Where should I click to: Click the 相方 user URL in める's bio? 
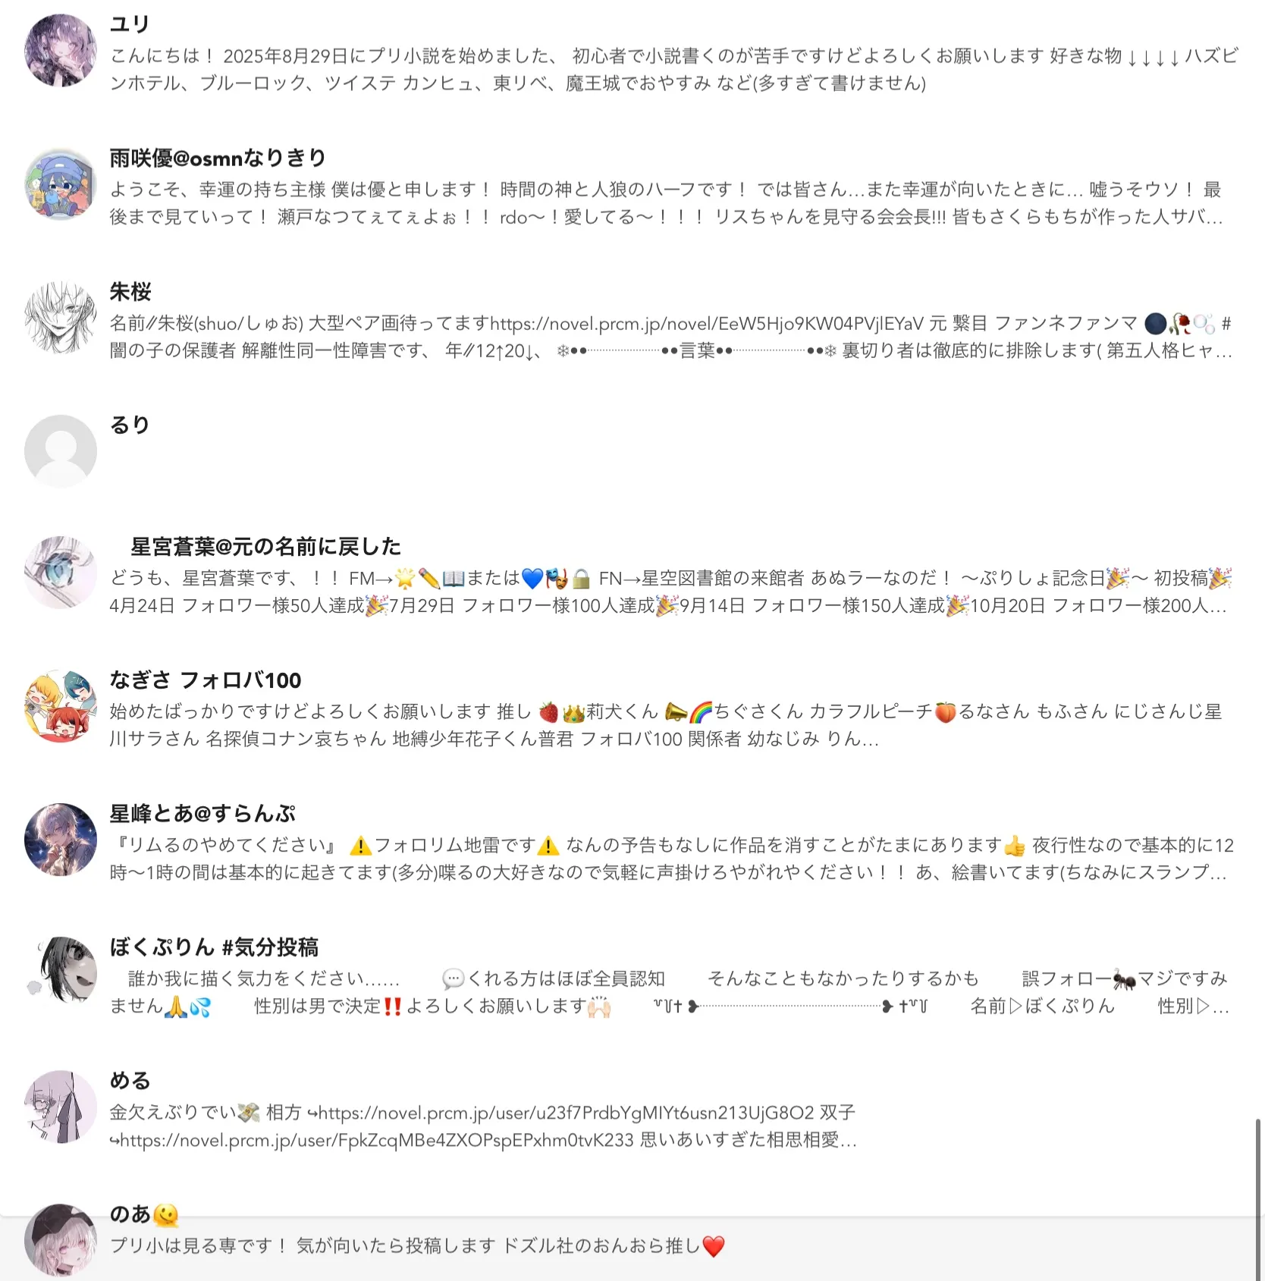pos(566,1113)
